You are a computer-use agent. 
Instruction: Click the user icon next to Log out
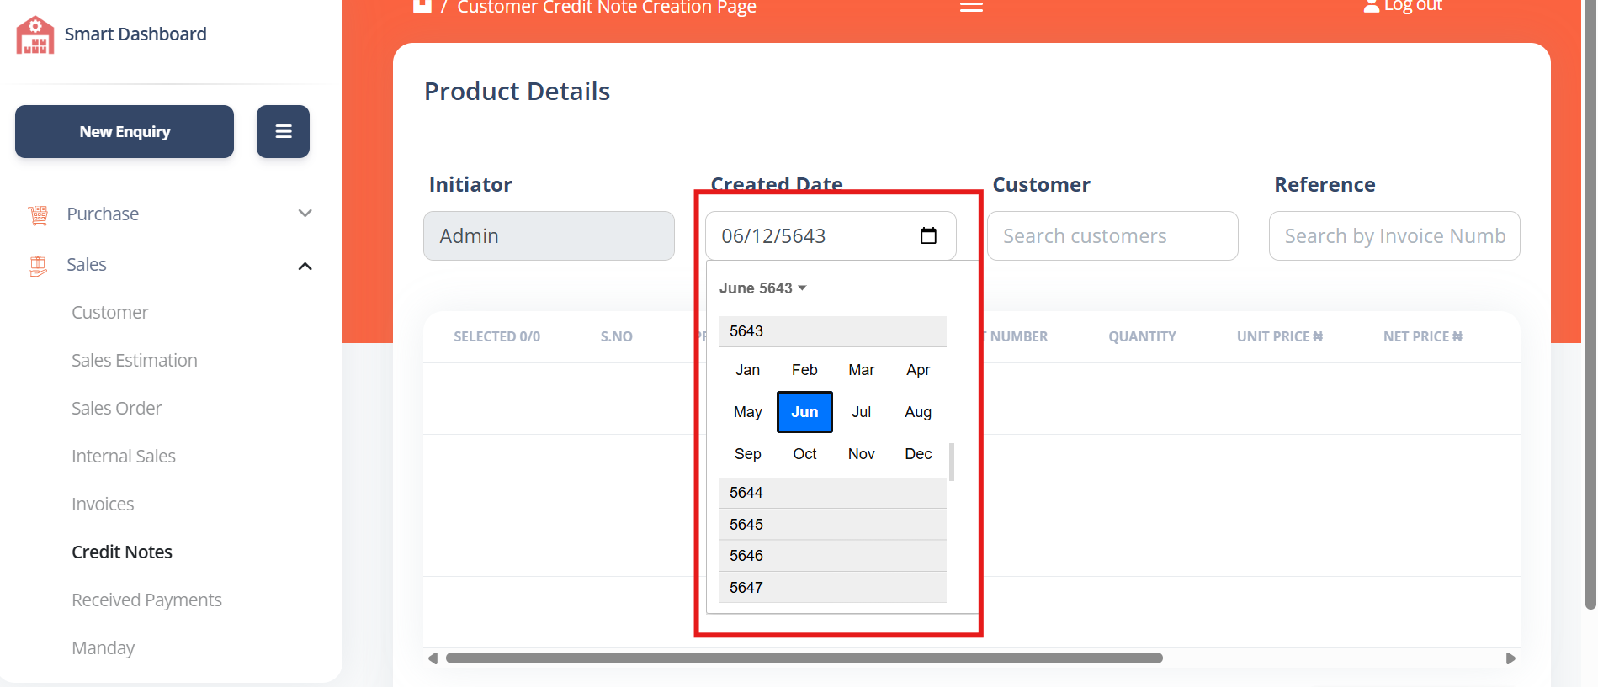click(1372, 6)
